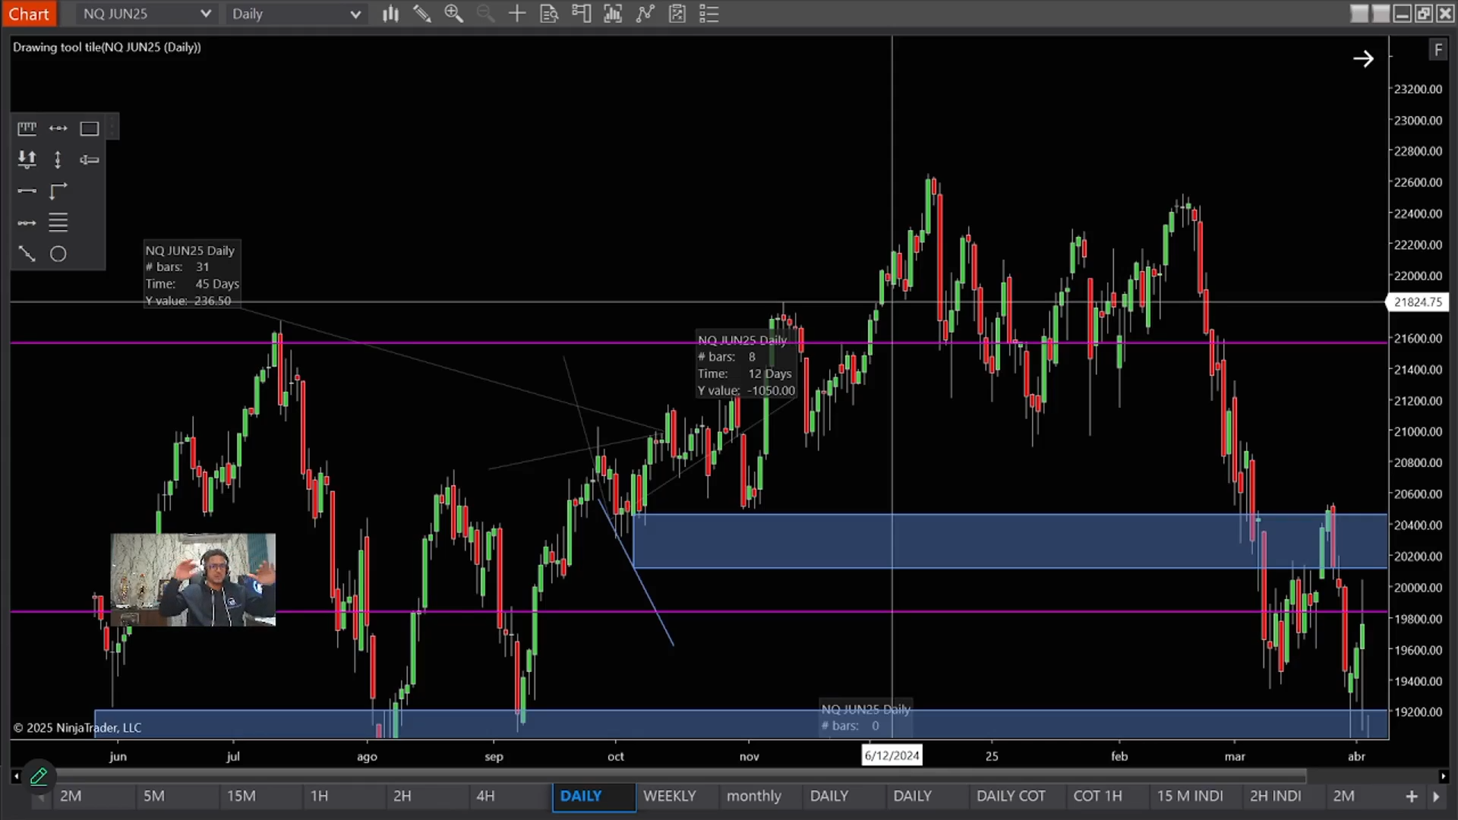Select the vertical double-arrow line tool
The width and height of the screenshot is (1458, 820).
click(x=58, y=159)
